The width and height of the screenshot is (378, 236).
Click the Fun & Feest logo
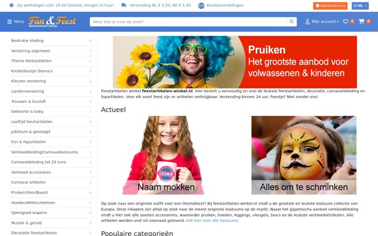(52, 22)
